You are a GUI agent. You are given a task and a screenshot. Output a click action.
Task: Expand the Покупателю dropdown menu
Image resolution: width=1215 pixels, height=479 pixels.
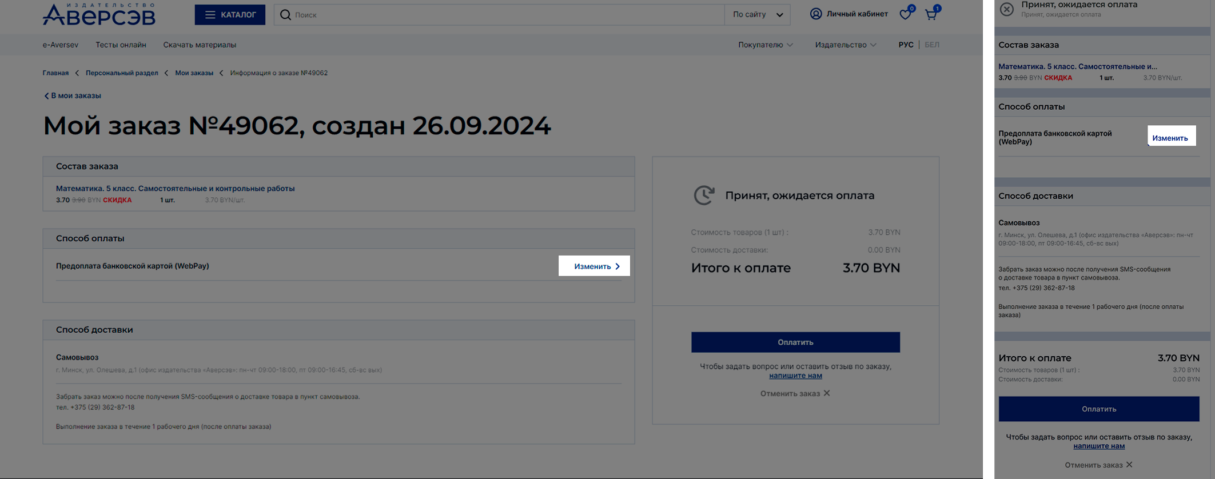(x=765, y=45)
